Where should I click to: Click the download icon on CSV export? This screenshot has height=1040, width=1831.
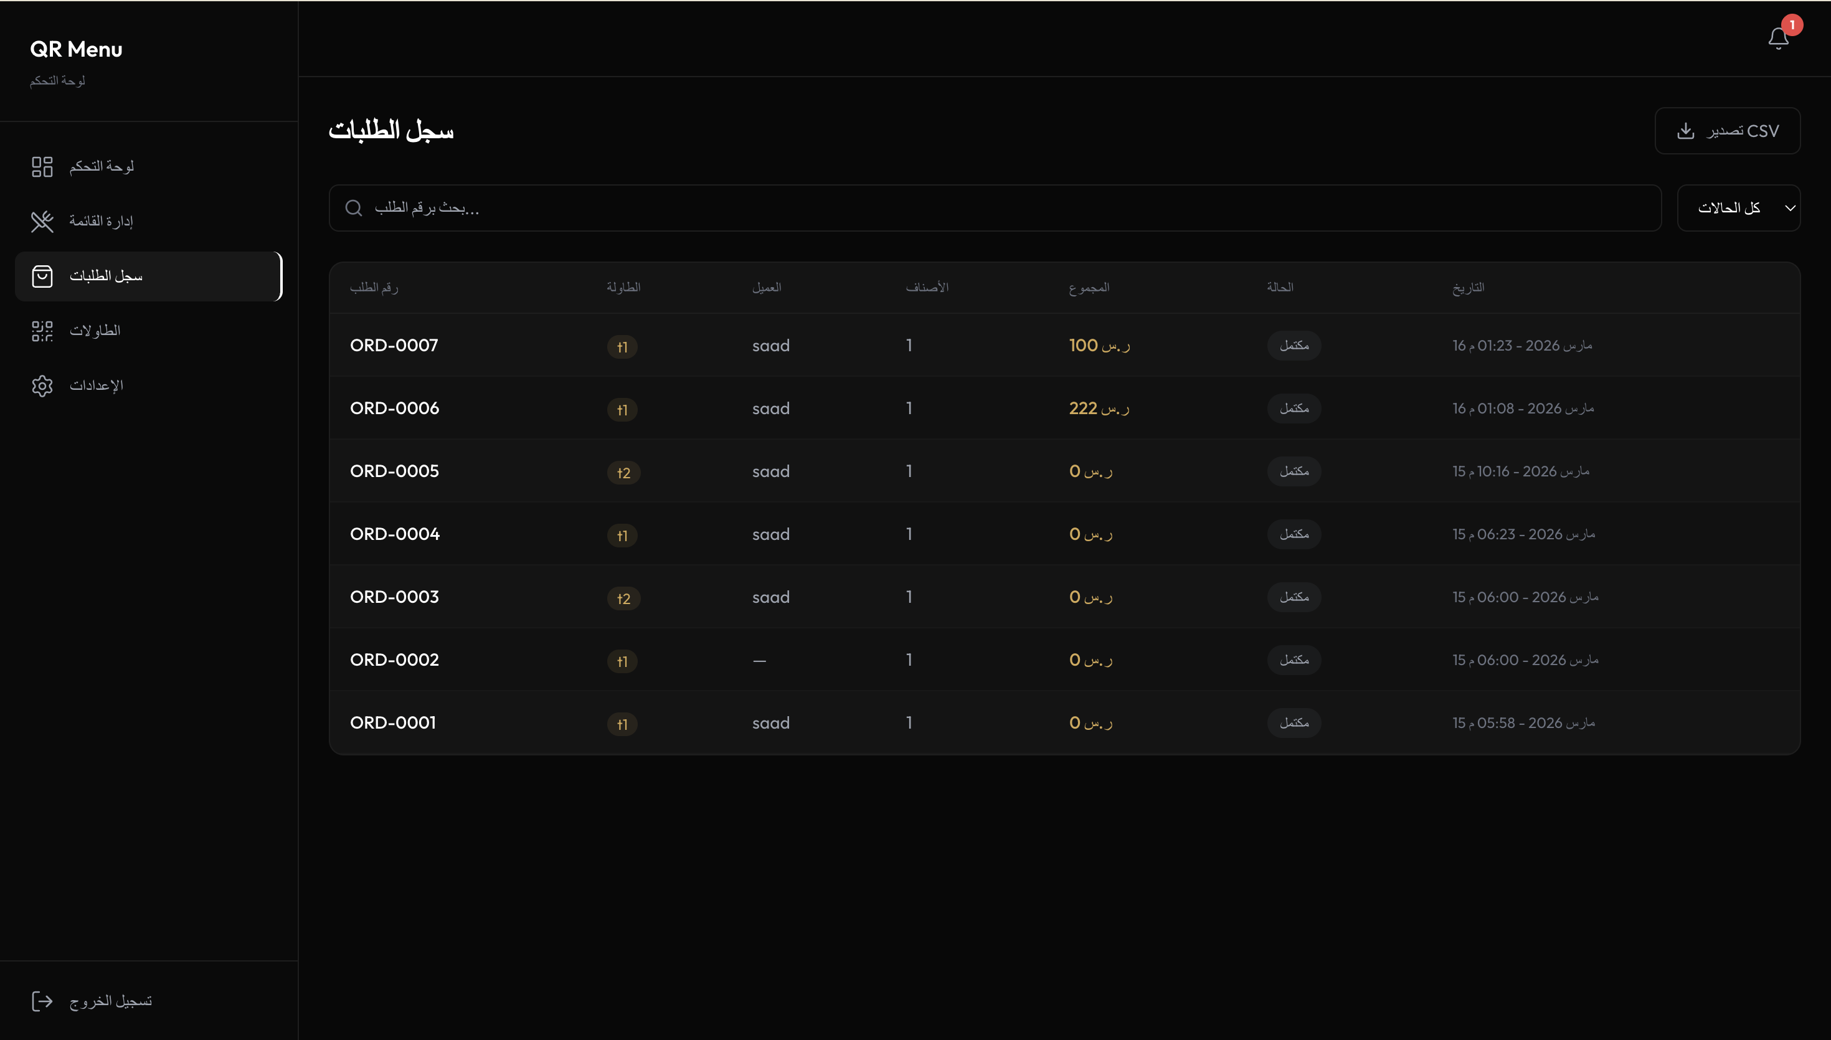pos(1685,131)
